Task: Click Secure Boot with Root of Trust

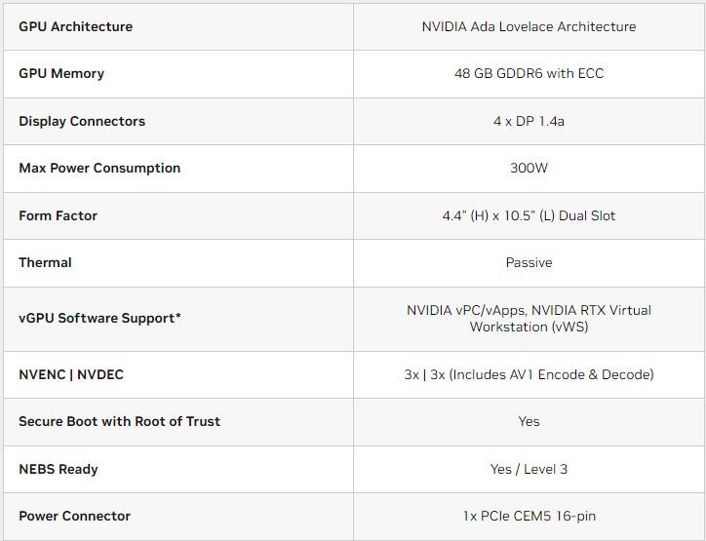Action: [x=119, y=421]
